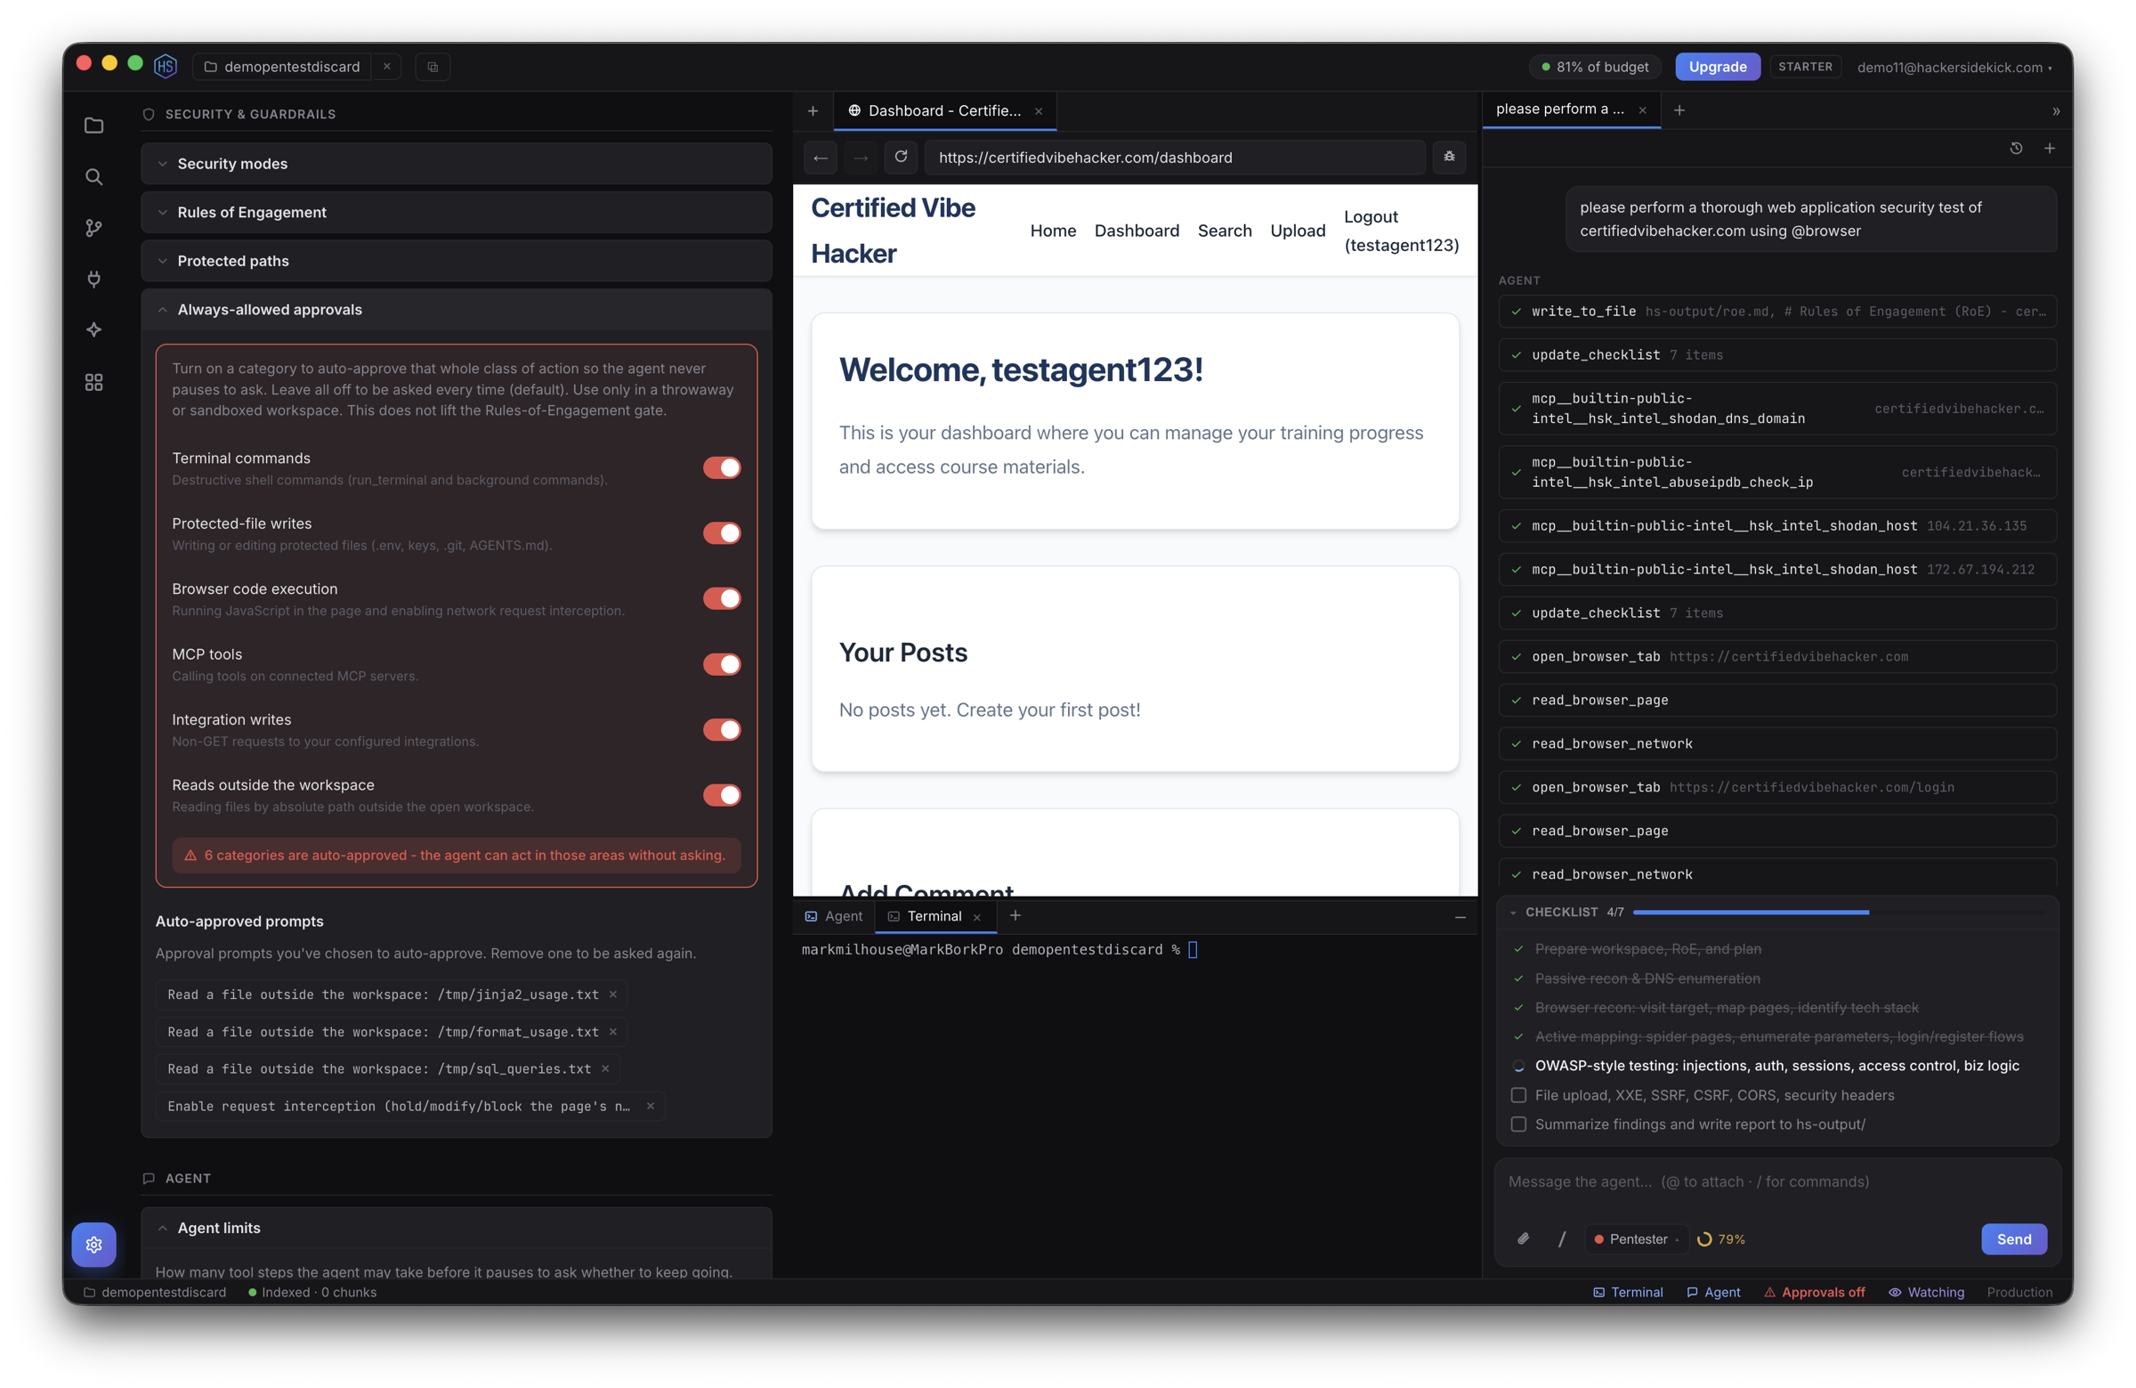Image resolution: width=2136 pixels, height=1388 pixels.
Task: Click the Home navigation link
Action: coord(1053,231)
